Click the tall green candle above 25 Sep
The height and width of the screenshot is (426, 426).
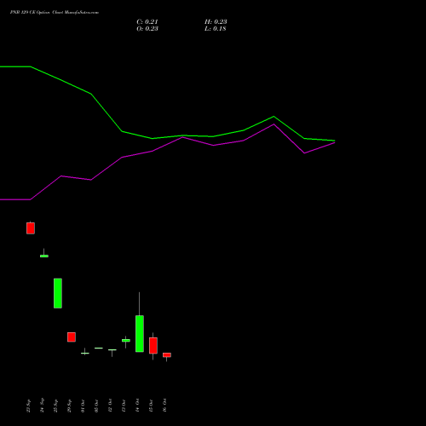tap(58, 293)
